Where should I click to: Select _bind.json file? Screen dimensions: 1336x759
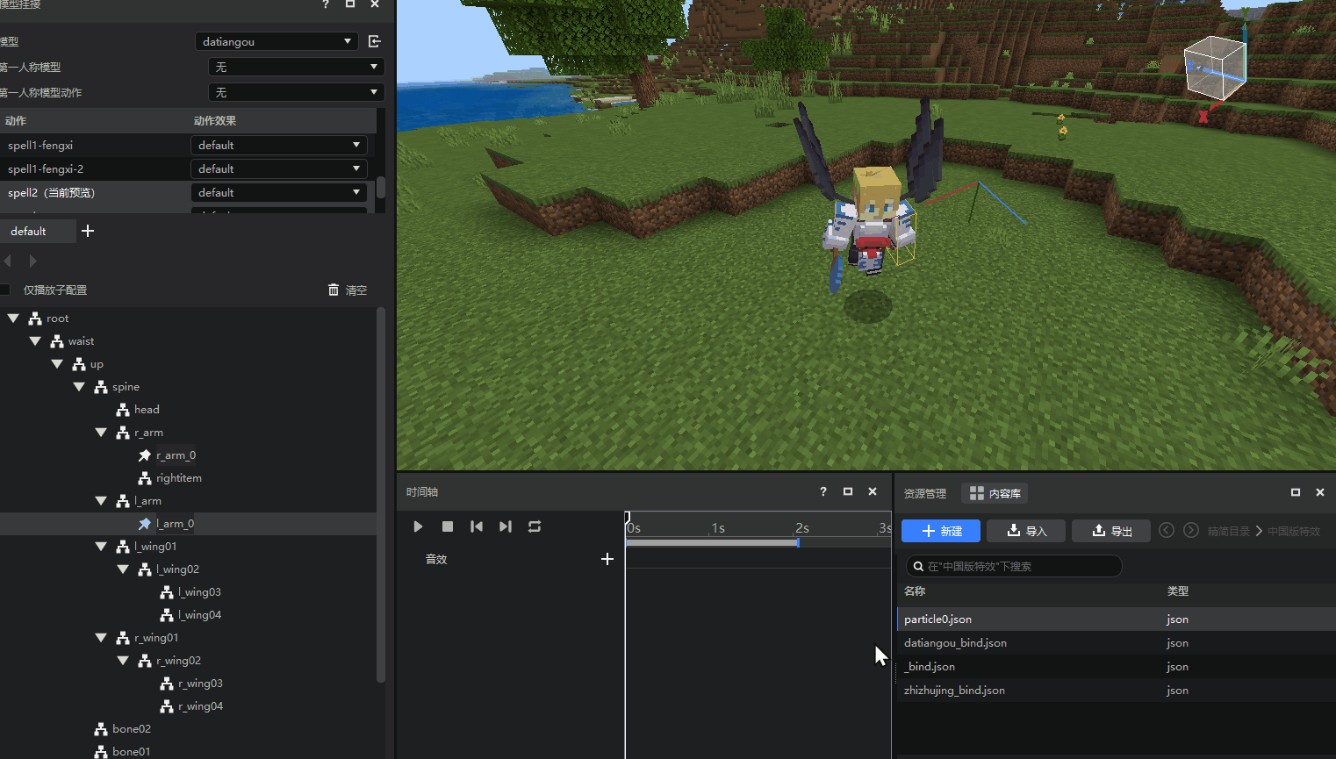pos(1117,666)
